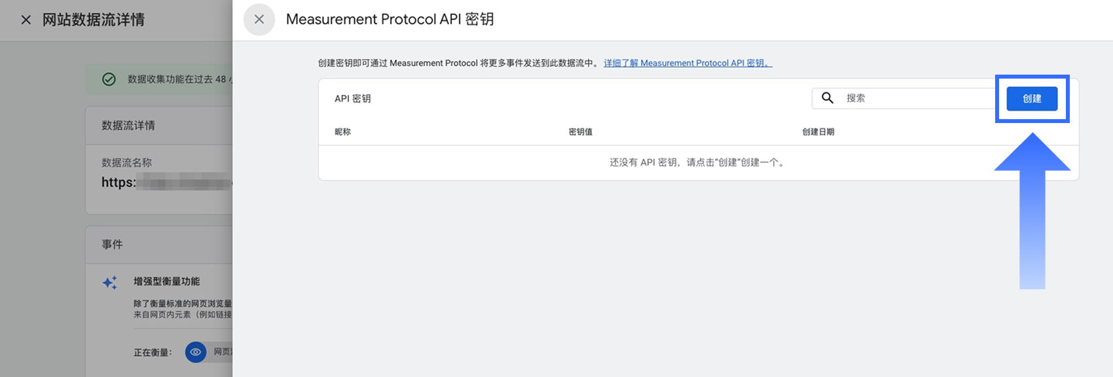Click the 网站数据流详情 title
This screenshot has height=377, width=1113.
(94, 20)
